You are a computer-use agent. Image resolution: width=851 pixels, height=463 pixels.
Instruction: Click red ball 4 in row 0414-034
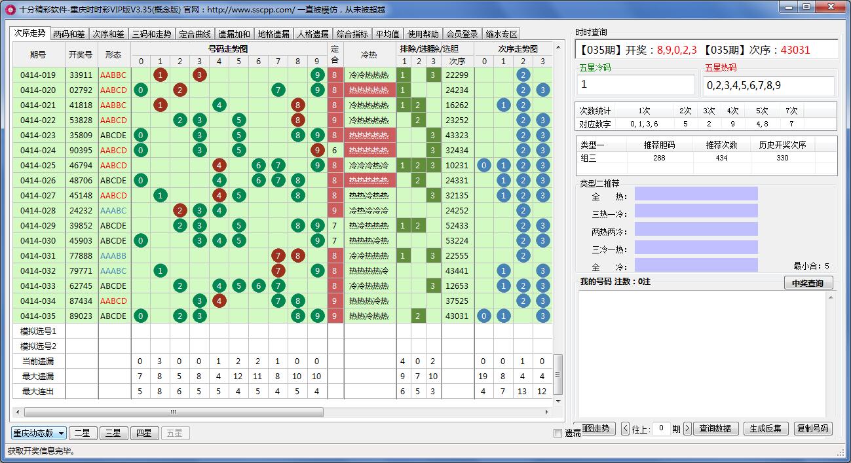[x=219, y=301]
